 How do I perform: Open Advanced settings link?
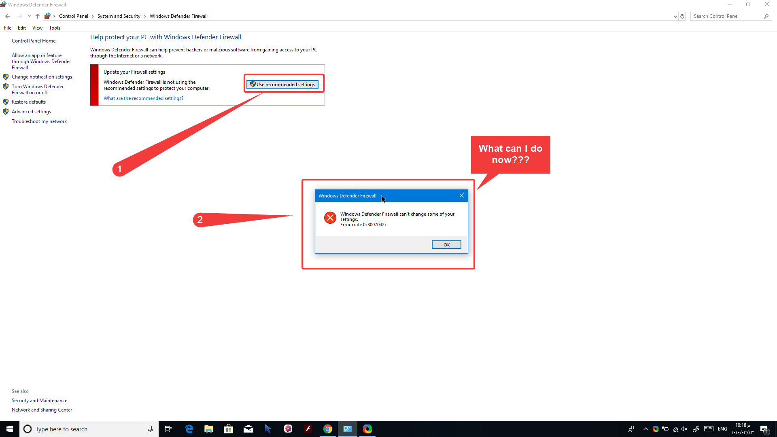(31, 112)
